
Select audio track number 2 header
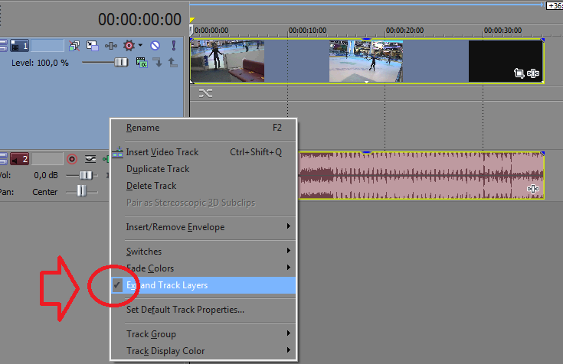pos(19,159)
